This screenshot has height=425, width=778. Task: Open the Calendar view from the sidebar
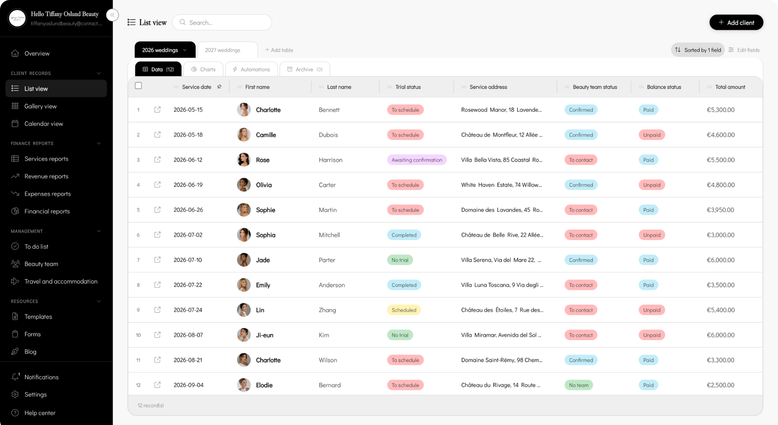(56, 123)
